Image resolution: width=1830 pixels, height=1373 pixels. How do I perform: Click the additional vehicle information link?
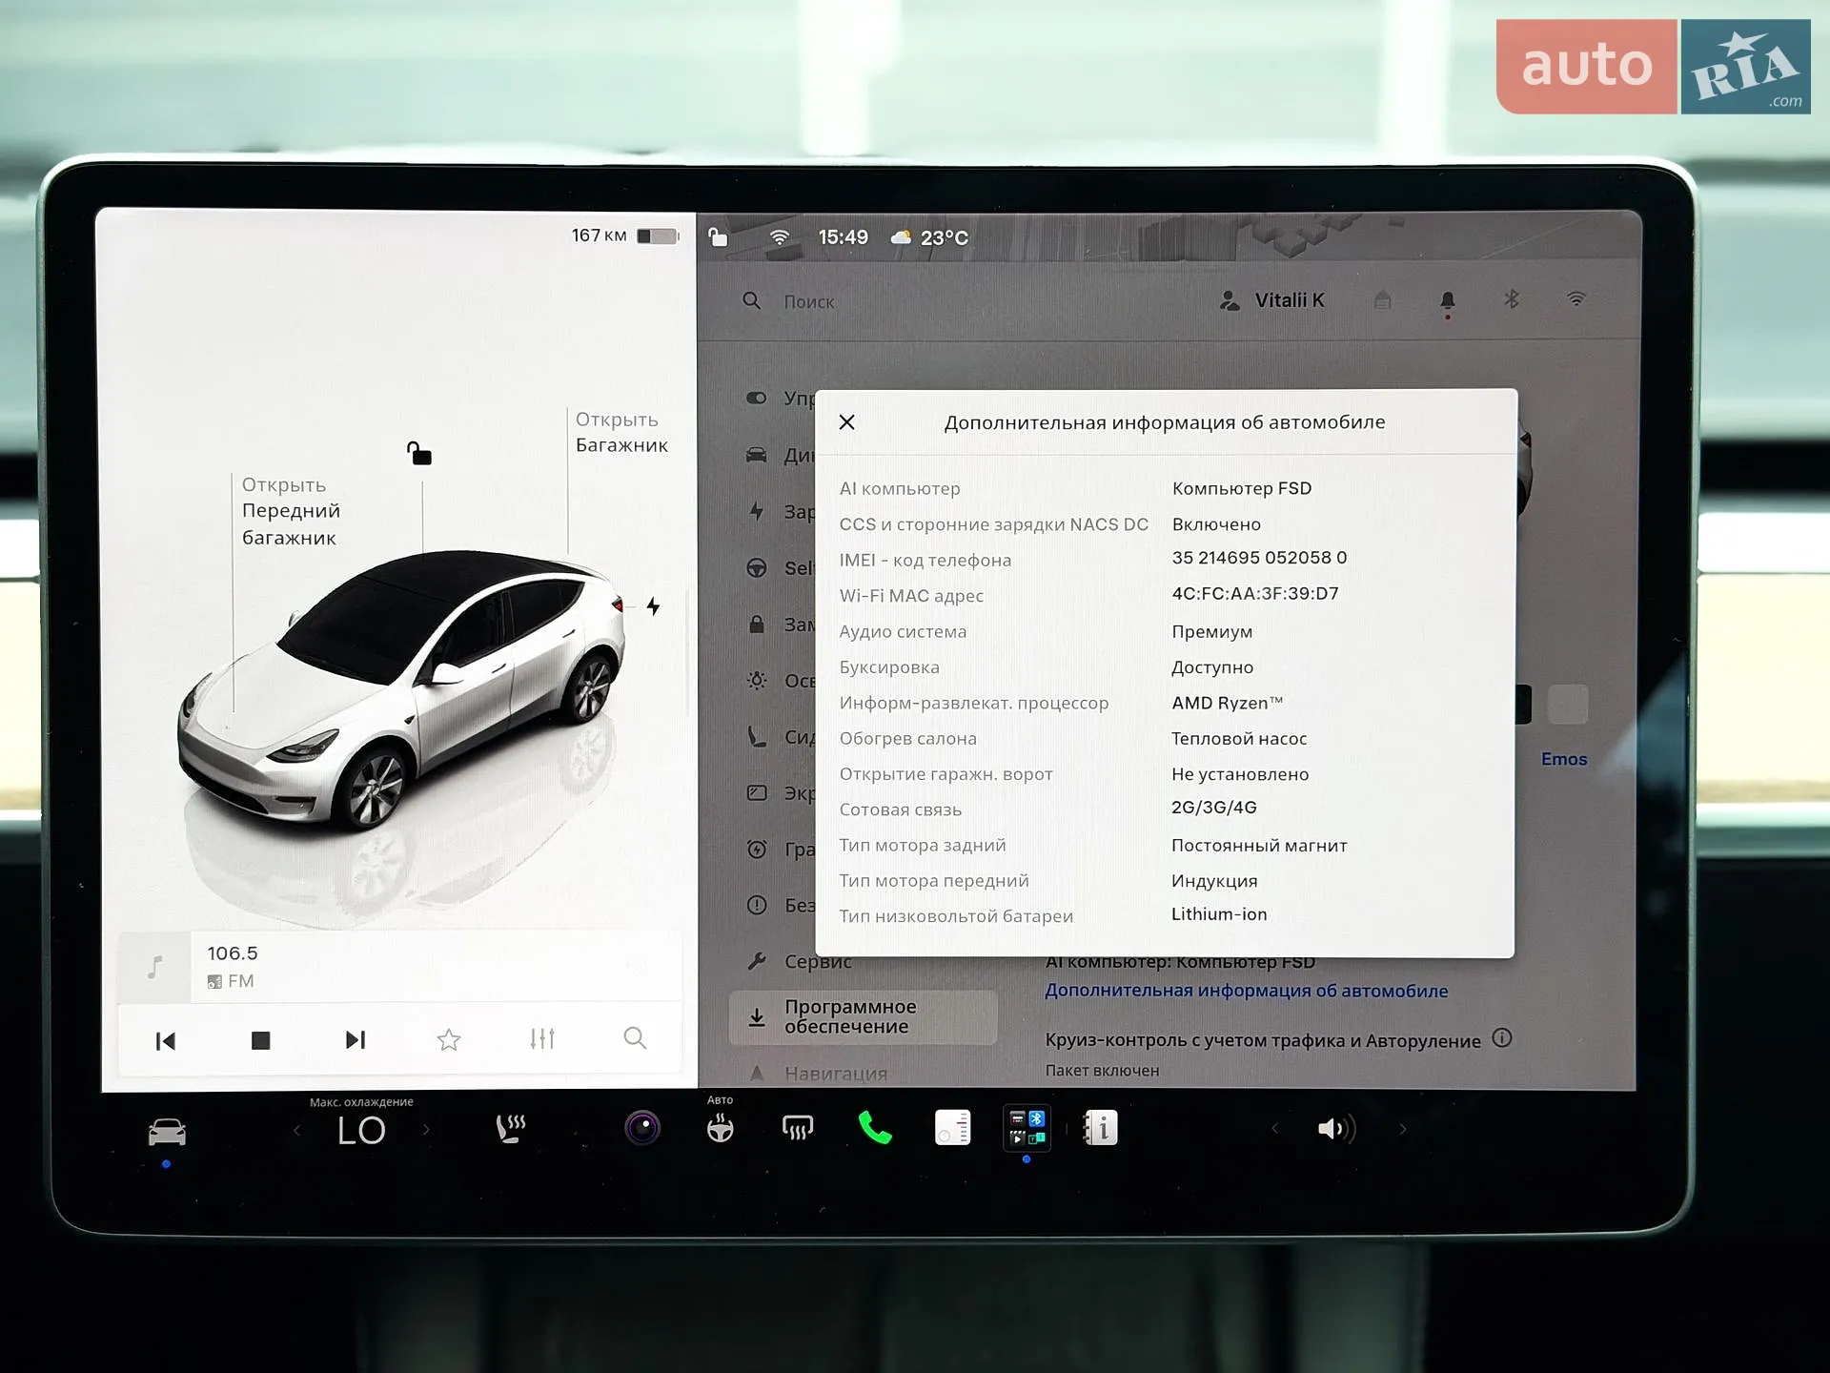click(x=1246, y=991)
